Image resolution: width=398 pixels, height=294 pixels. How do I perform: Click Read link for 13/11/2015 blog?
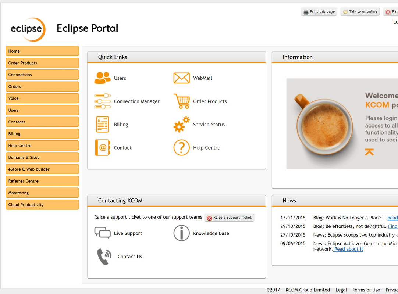[392, 218]
